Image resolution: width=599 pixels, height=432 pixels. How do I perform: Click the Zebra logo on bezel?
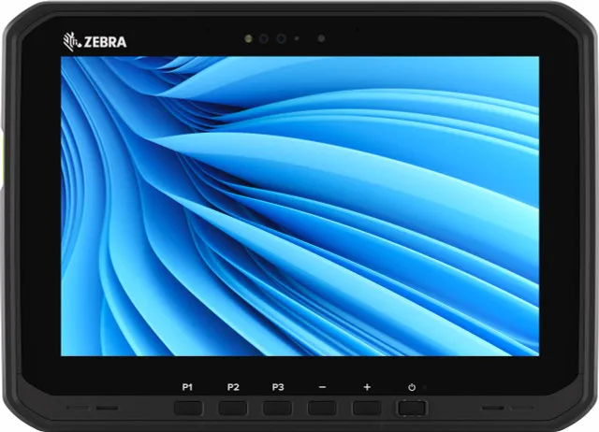[95, 42]
